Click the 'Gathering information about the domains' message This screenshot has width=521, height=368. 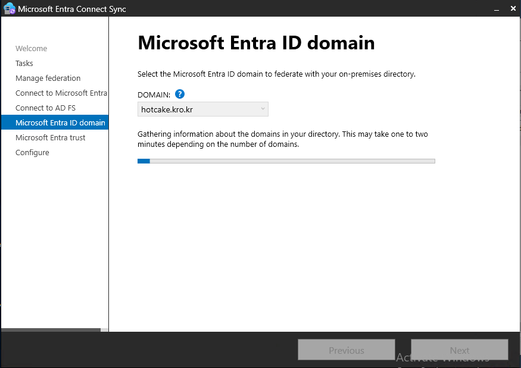click(283, 139)
